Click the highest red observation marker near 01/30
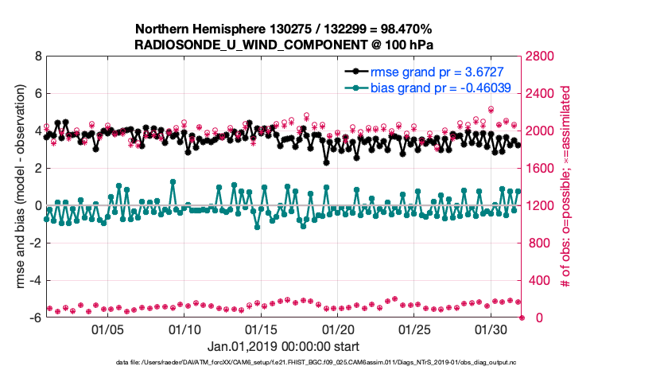The image size is (660, 374). coord(491,109)
